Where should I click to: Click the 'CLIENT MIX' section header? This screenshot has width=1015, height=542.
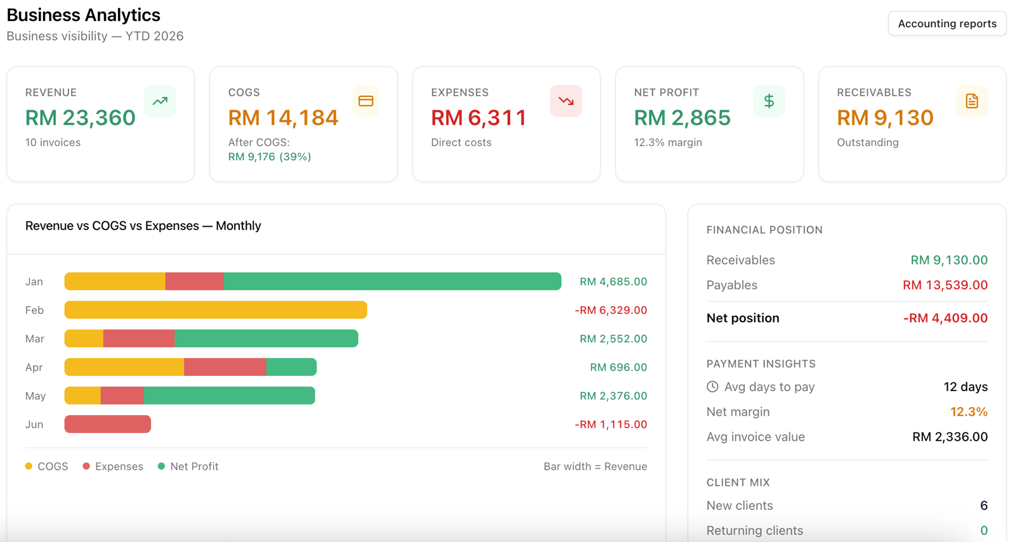click(x=738, y=482)
